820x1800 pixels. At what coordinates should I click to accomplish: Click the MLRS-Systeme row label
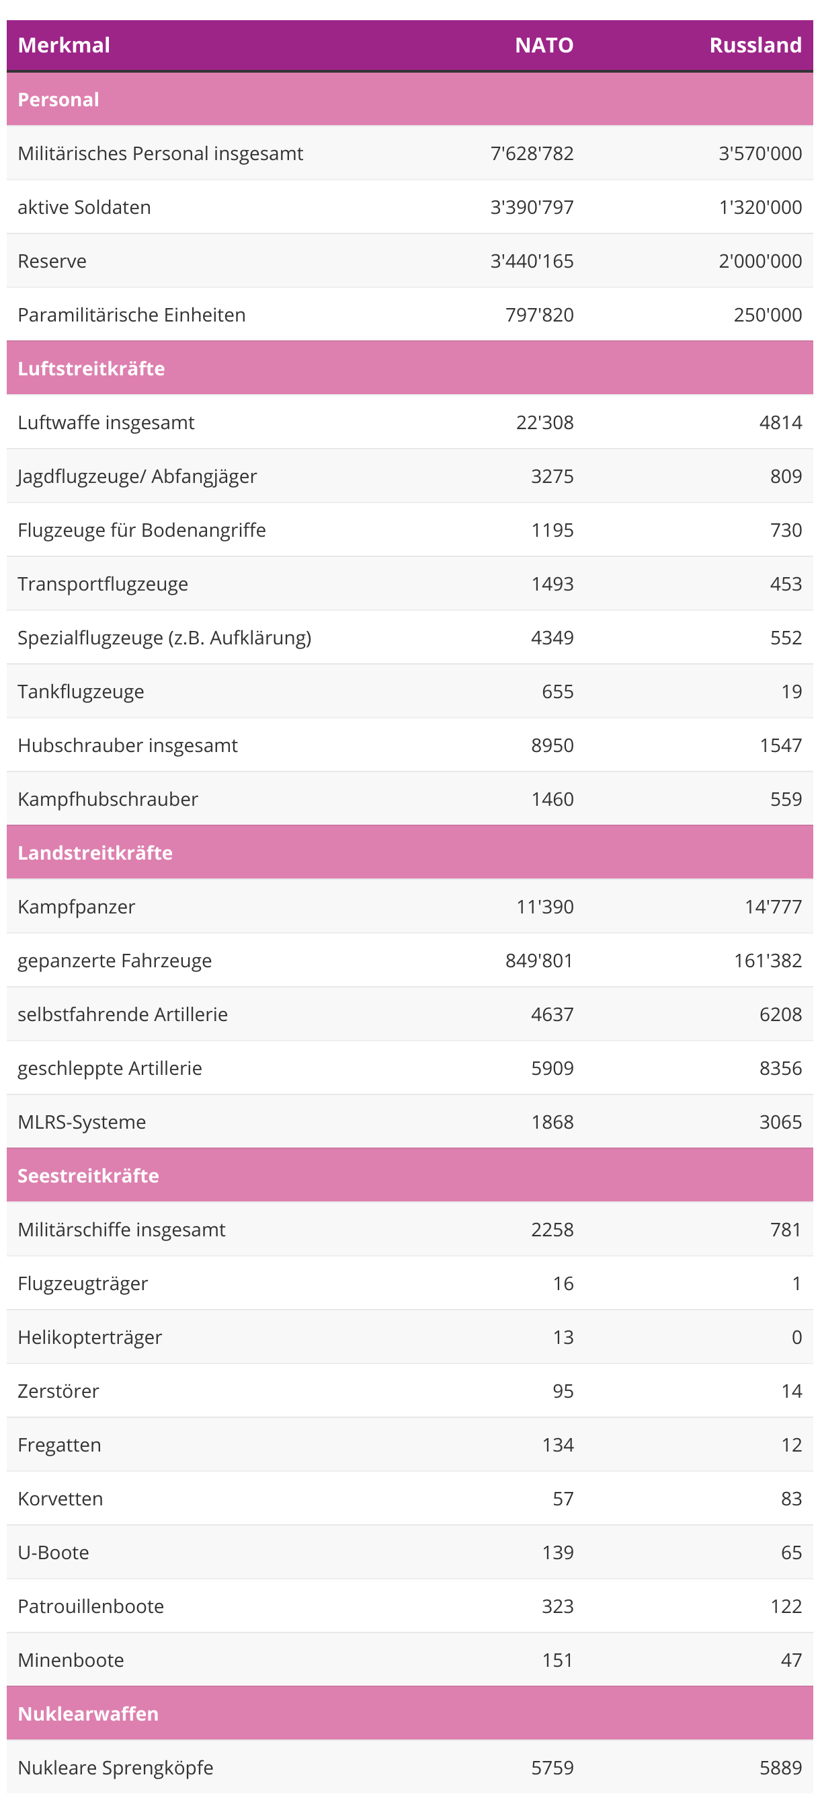click(x=82, y=1122)
